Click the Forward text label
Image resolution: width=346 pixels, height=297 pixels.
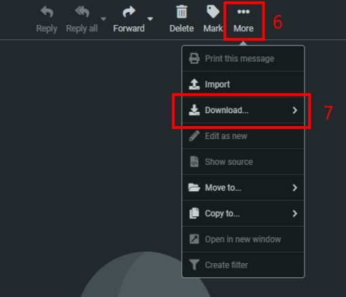click(x=129, y=28)
